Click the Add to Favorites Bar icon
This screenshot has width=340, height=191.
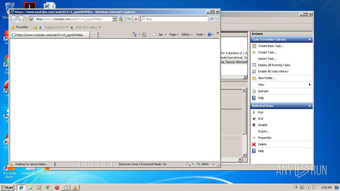35,27
